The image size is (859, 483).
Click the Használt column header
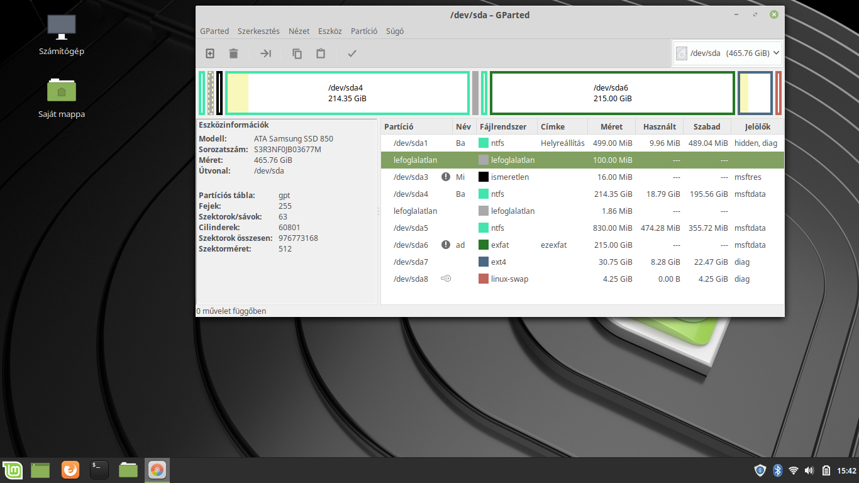[x=660, y=126]
